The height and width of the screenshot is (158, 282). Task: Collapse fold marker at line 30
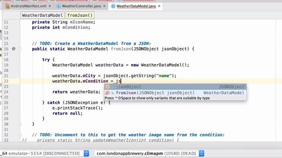point(20,124)
